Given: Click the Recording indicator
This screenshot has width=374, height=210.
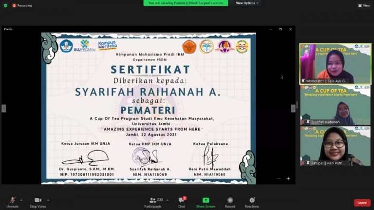Looking at the screenshot, I should point(22,5).
